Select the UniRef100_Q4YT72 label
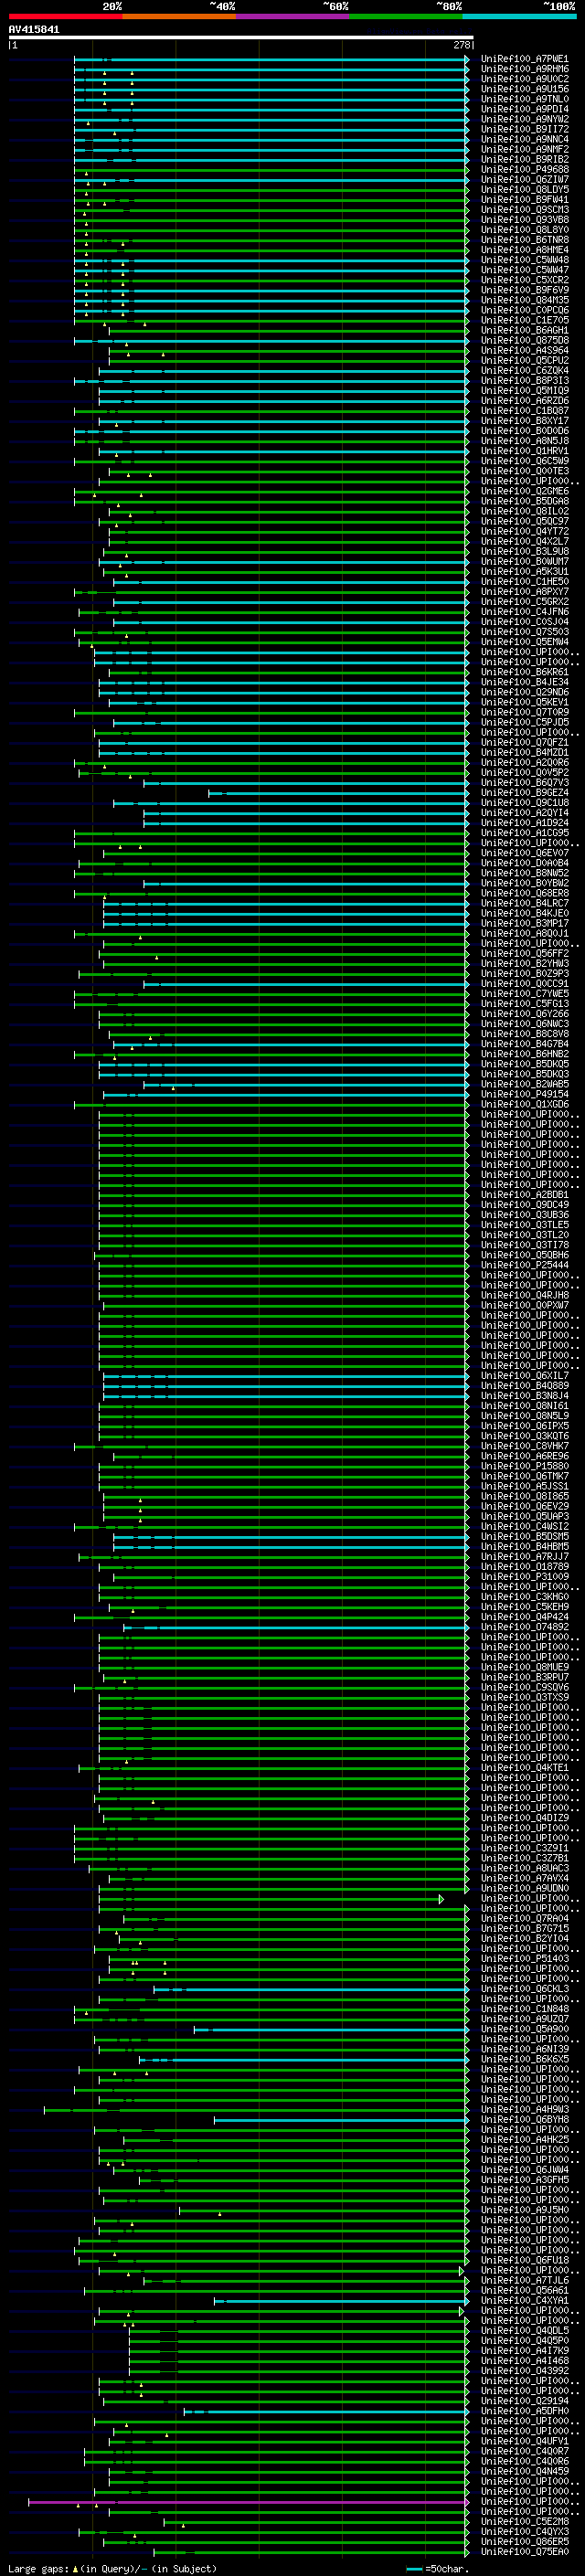 tap(524, 532)
